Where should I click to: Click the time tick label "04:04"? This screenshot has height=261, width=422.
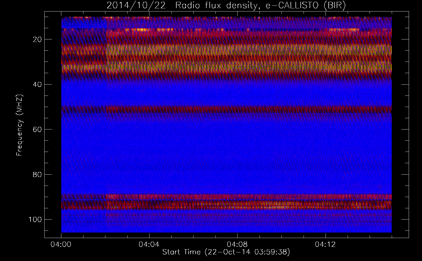click(x=149, y=245)
